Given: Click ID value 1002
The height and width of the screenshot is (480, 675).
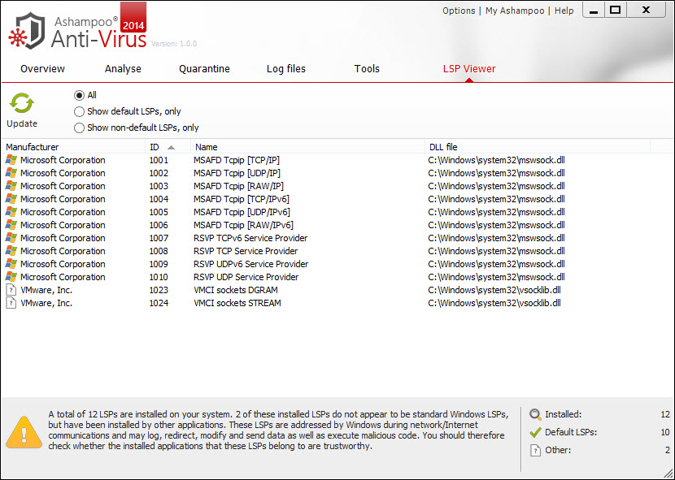Looking at the screenshot, I should point(159,173).
